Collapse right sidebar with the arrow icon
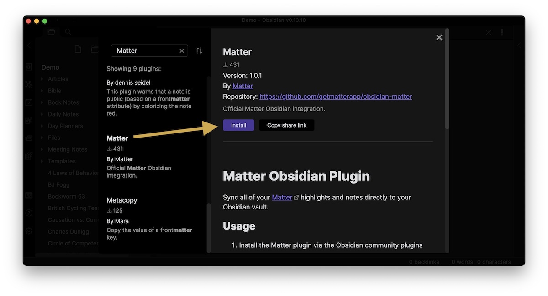The width and height of the screenshot is (548, 296). point(519,46)
